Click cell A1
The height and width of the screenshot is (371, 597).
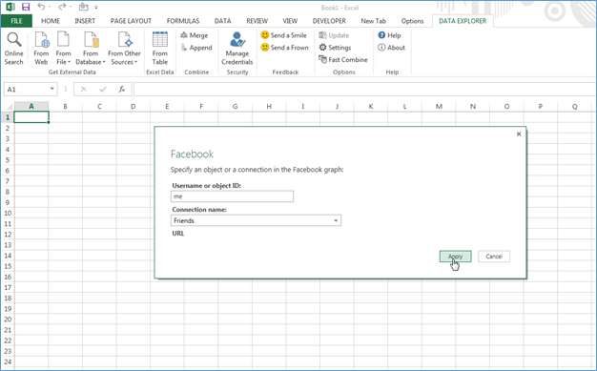pos(31,117)
